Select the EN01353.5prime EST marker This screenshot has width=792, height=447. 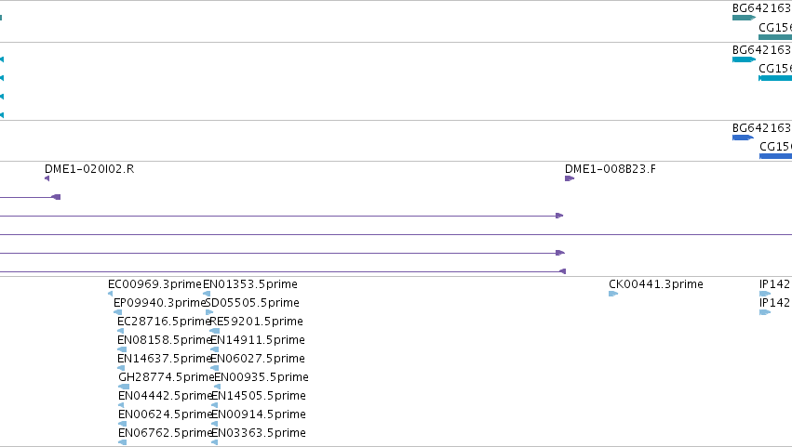click(x=206, y=294)
